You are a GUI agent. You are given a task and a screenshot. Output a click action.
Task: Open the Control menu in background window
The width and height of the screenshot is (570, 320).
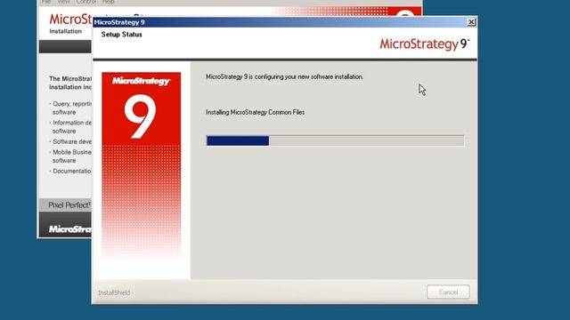pos(85,2)
